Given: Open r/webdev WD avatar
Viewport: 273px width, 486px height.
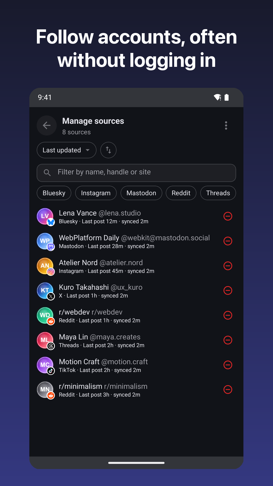Looking at the screenshot, I should (45, 315).
